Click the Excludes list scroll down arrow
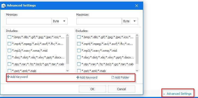Screen dimensions: 198x98 (137, 71)
